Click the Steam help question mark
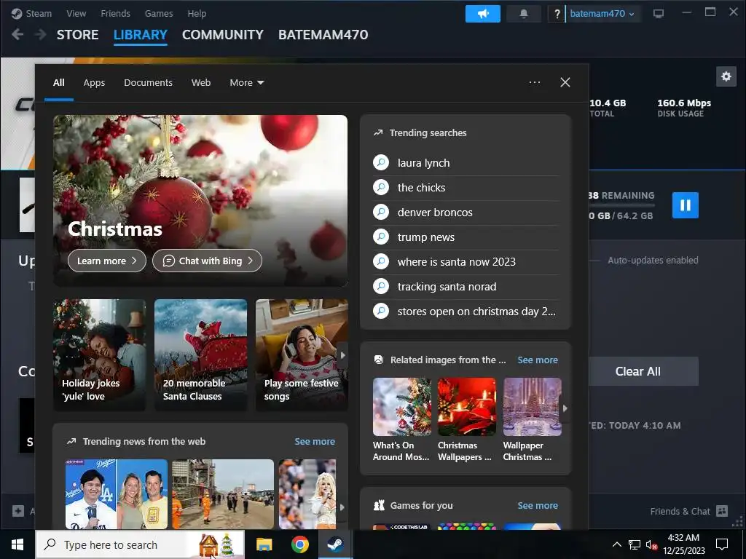Image resolution: width=746 pixels, height=559 pixels. coord(557,14)
